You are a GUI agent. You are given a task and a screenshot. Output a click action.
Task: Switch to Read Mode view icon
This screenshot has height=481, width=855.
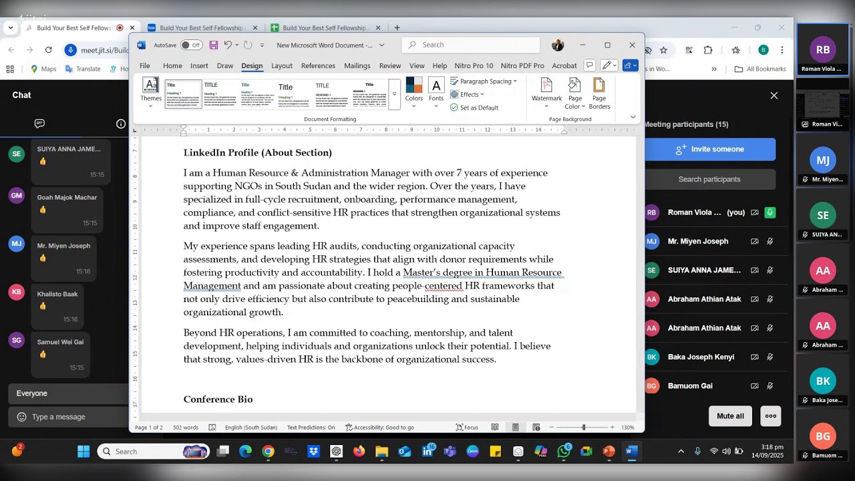pos(495,428)
